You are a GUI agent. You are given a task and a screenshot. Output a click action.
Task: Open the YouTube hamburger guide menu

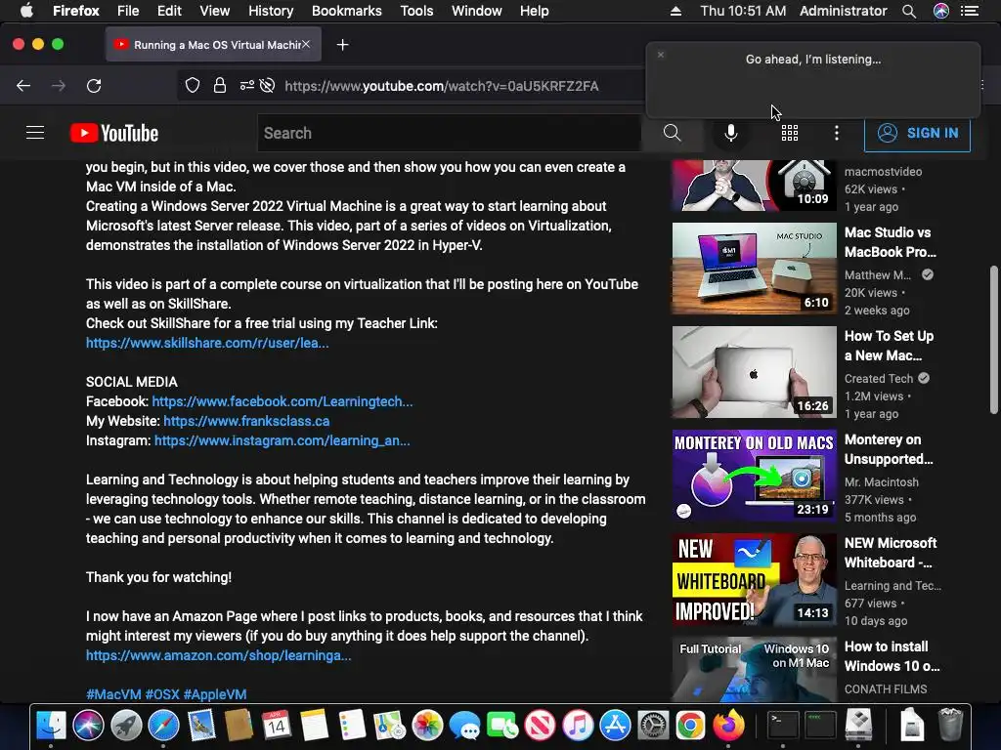pos(35,133)
